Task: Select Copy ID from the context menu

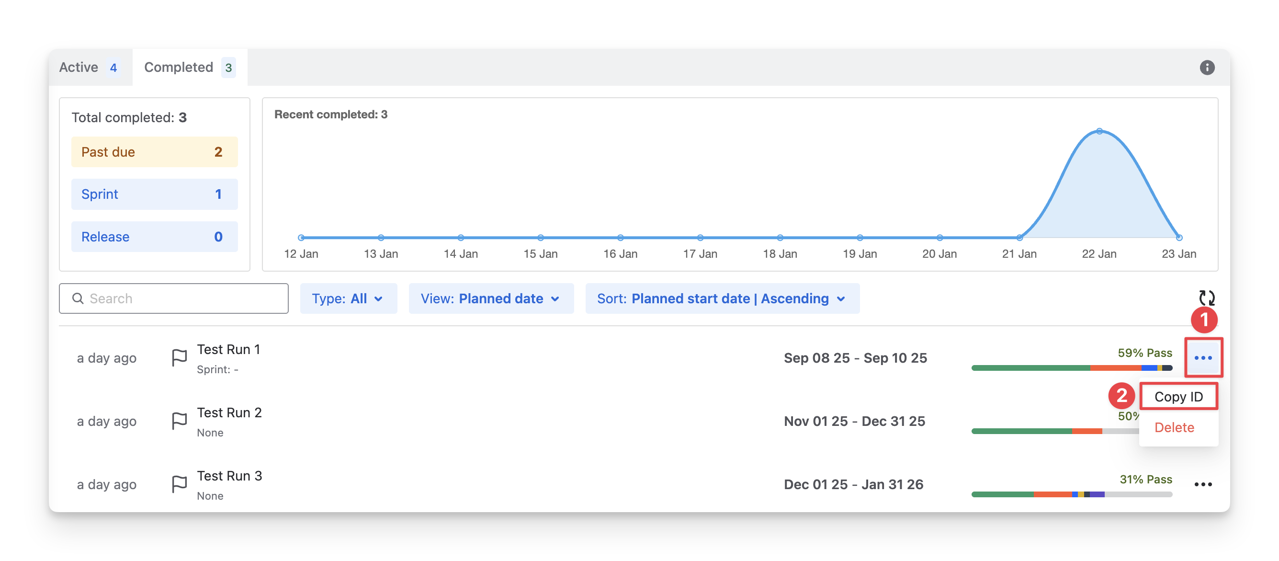Action: pos(1178,397)
